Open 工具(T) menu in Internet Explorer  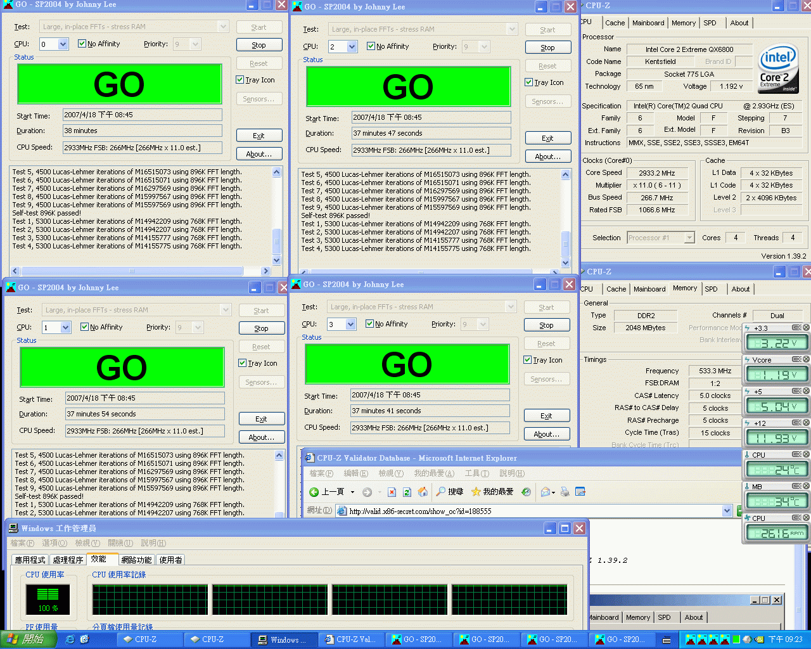click(x=477, y=473)
